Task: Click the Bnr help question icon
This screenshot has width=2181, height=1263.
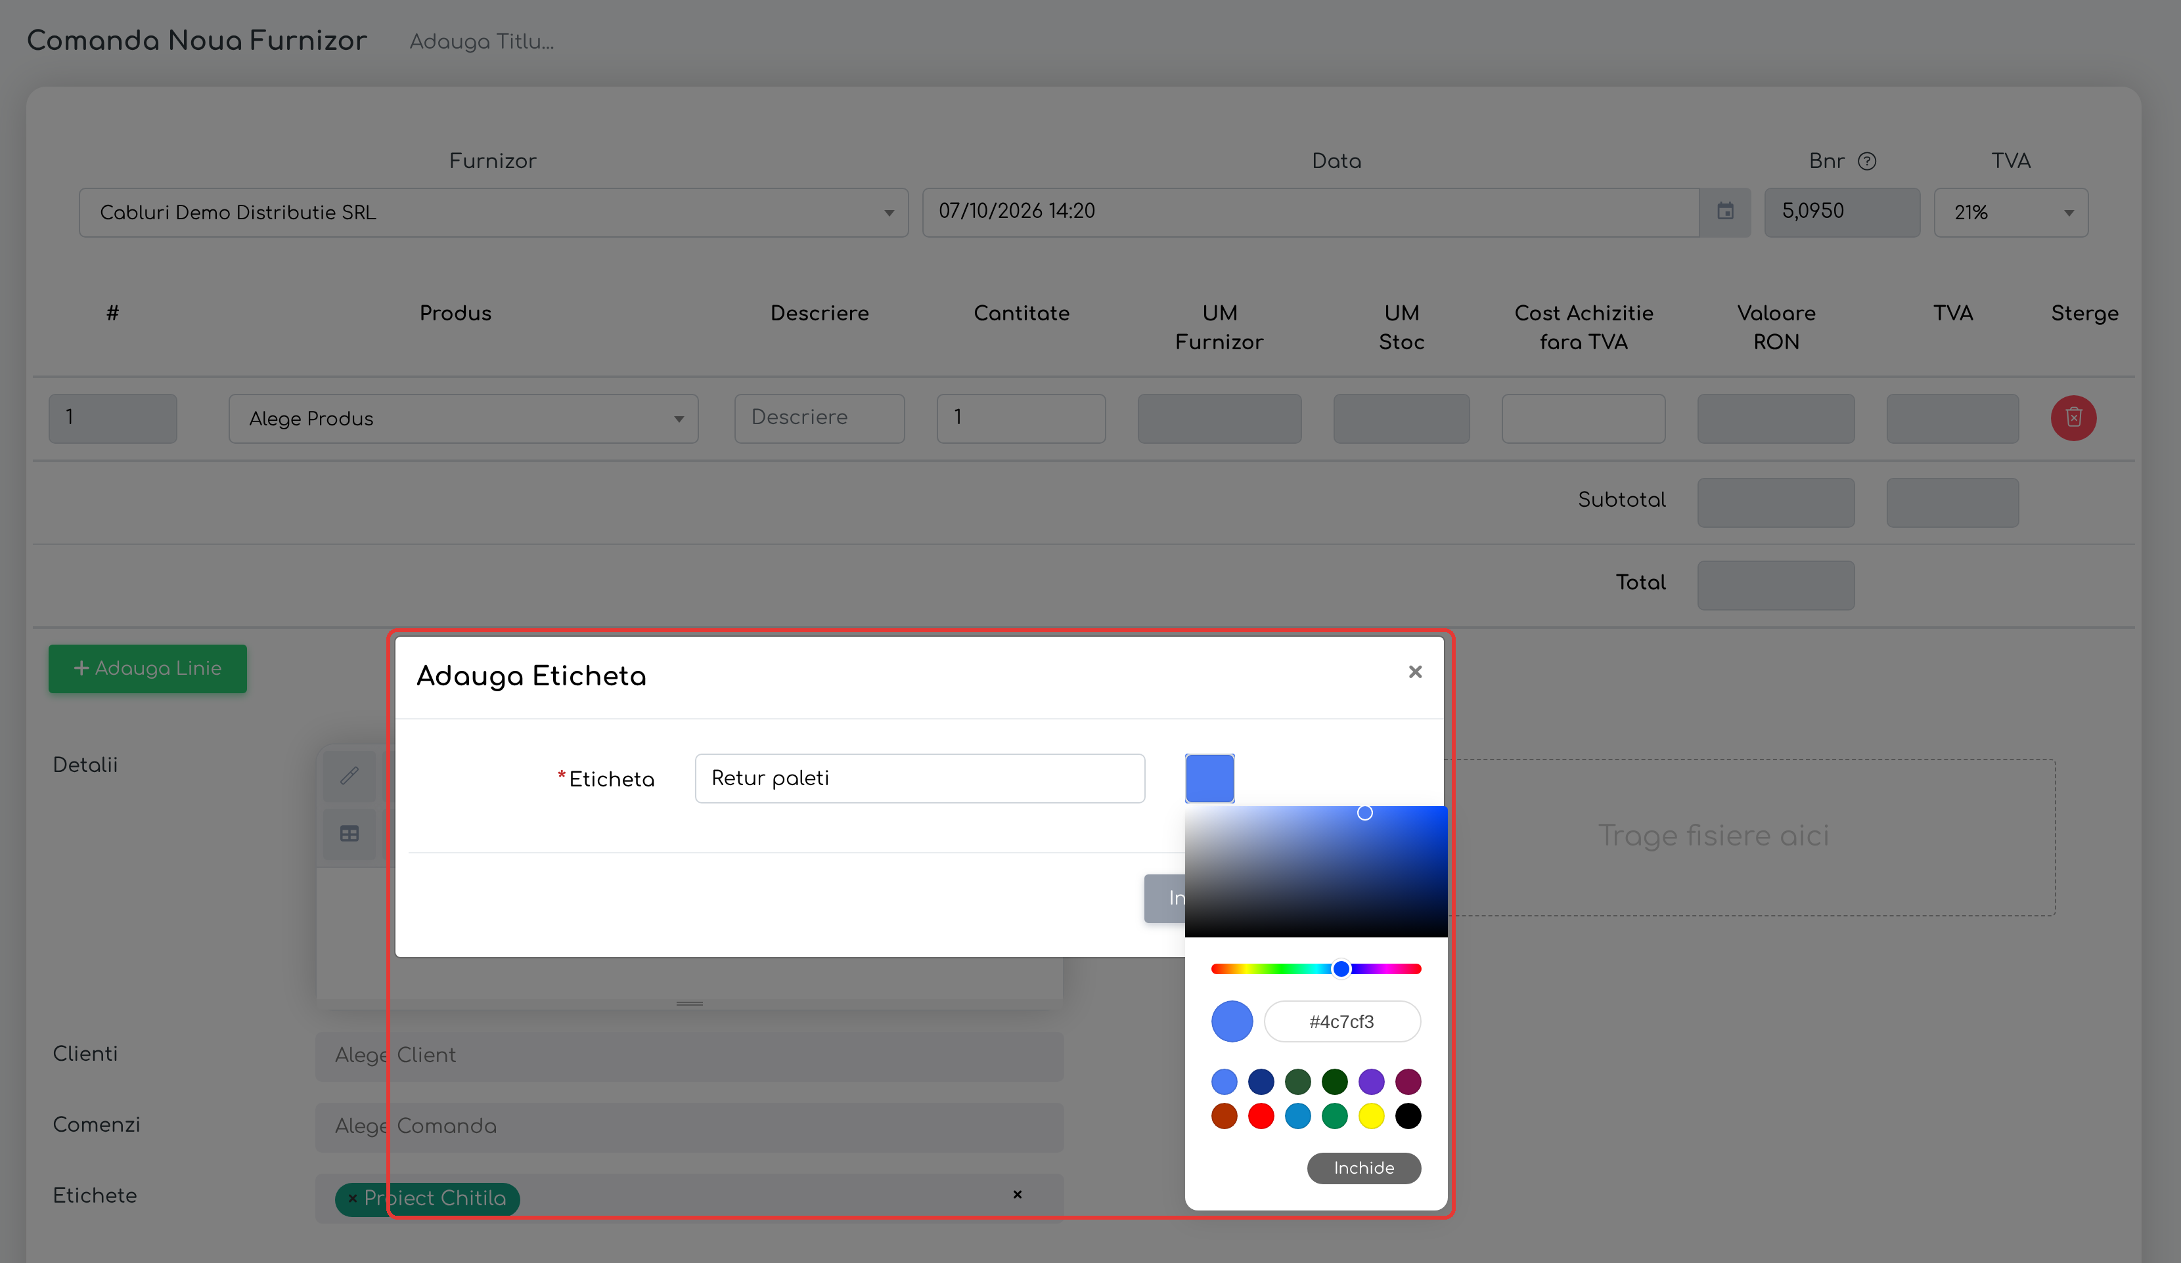Action: tap(1868, 161)
